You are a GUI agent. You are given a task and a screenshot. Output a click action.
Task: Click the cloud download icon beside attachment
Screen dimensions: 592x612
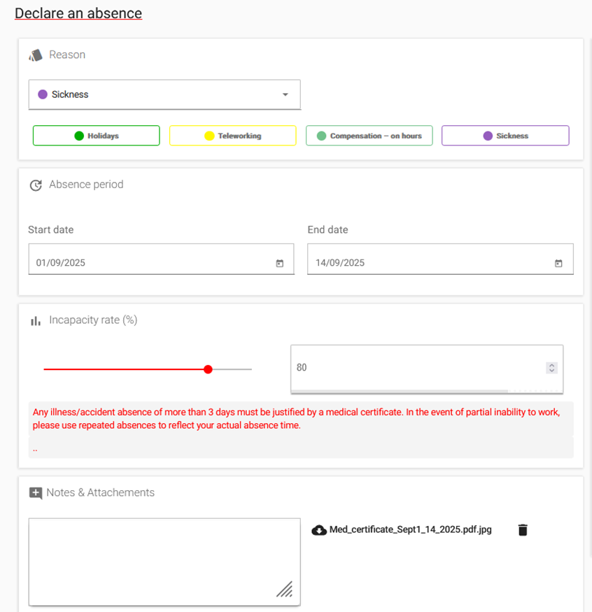point(319,530)
